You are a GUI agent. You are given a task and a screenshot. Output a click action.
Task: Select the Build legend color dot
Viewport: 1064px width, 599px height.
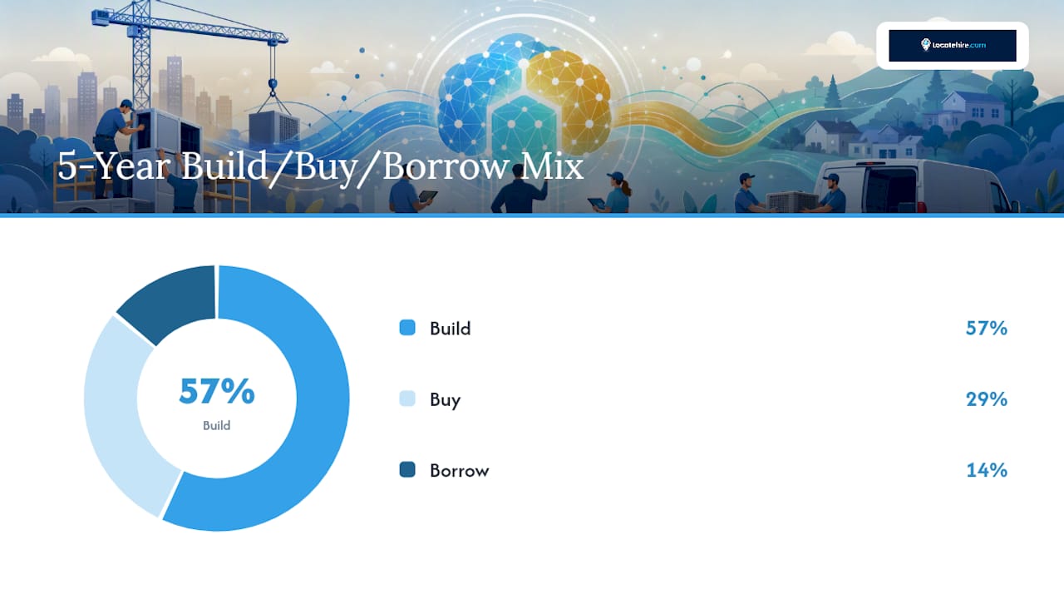[407, 328]
